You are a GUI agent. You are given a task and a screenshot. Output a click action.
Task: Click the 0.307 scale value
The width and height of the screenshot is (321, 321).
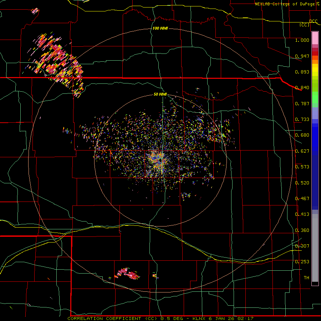[302, 246]
